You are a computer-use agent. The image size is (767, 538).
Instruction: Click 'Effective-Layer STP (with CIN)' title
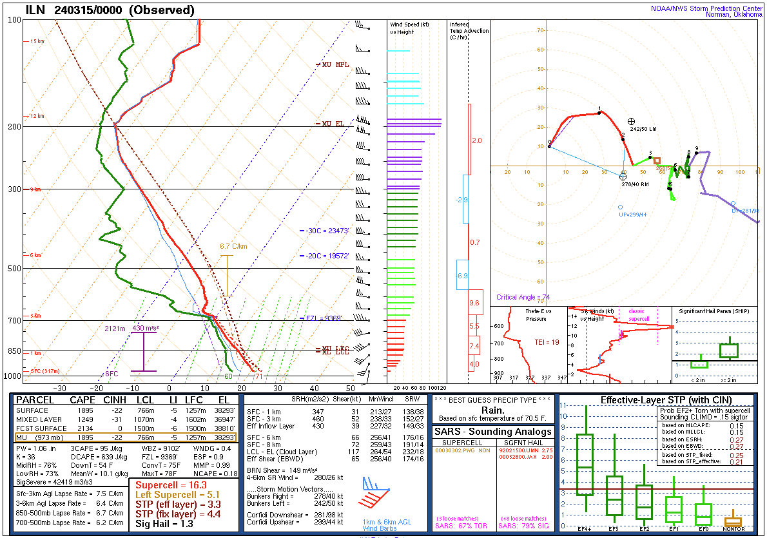click(666, 400)
